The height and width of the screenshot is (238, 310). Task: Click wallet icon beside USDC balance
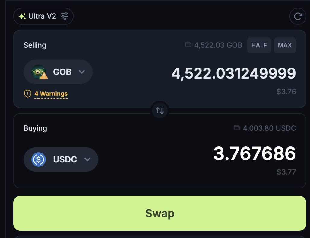click(x=237, y=127)
